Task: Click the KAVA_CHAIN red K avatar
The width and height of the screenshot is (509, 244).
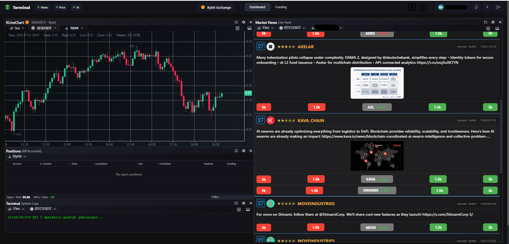Action: [x=270, y=120]
